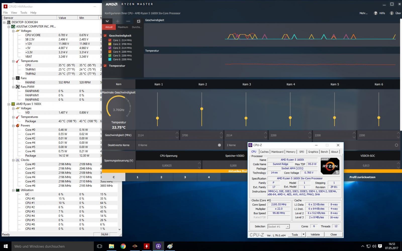Open the Action Center notification icon
Screen dimensions: 402x251
(x=380, y=246)
